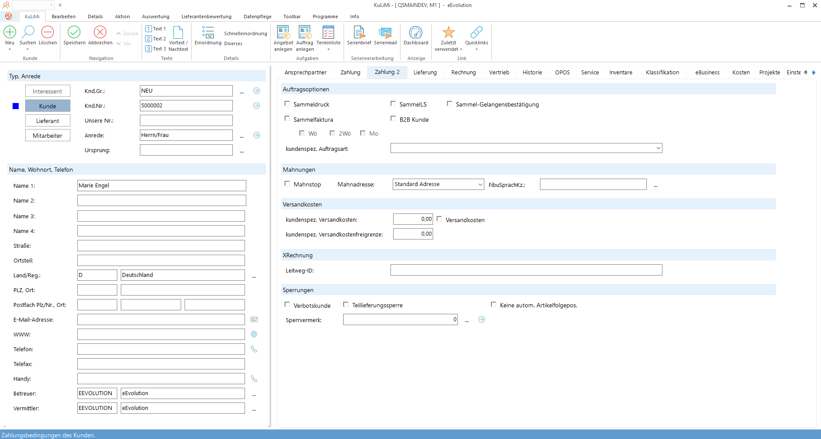This screenshot has height=439, width=821.
Task: Click the blue square beside Kunde
Action: (x=16, y=106)
